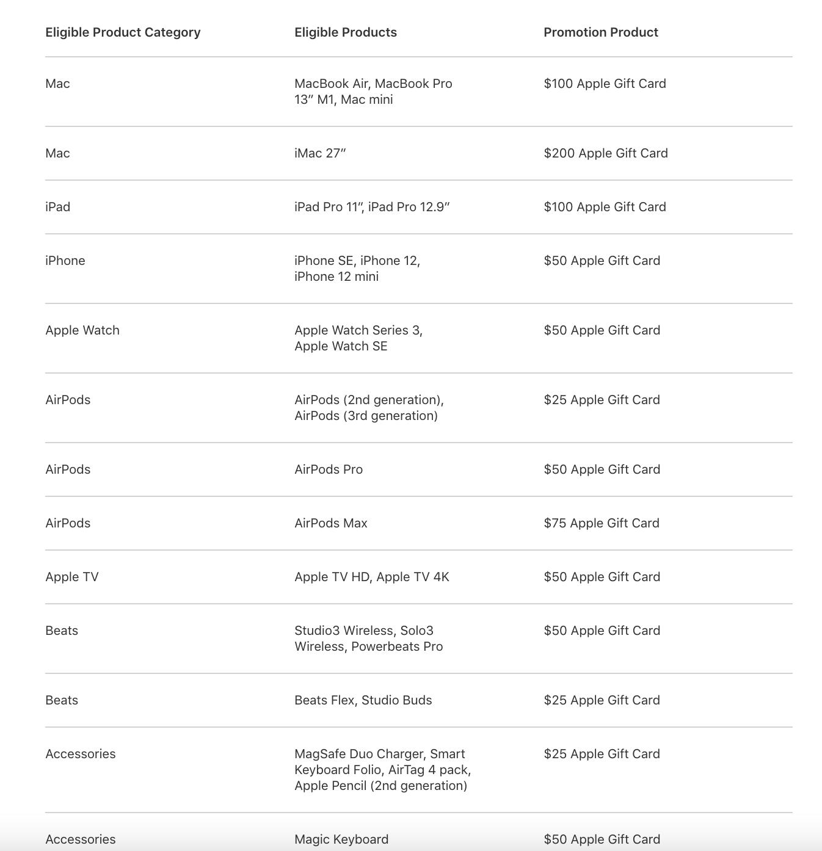
Task: Click the 'AirPods (2nd generation)' products text
Action: [x=369, y=400]
